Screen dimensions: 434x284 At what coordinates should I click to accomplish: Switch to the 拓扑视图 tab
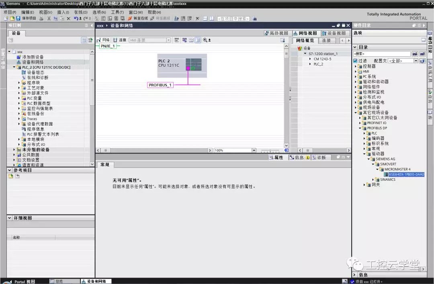coord(276,33)
